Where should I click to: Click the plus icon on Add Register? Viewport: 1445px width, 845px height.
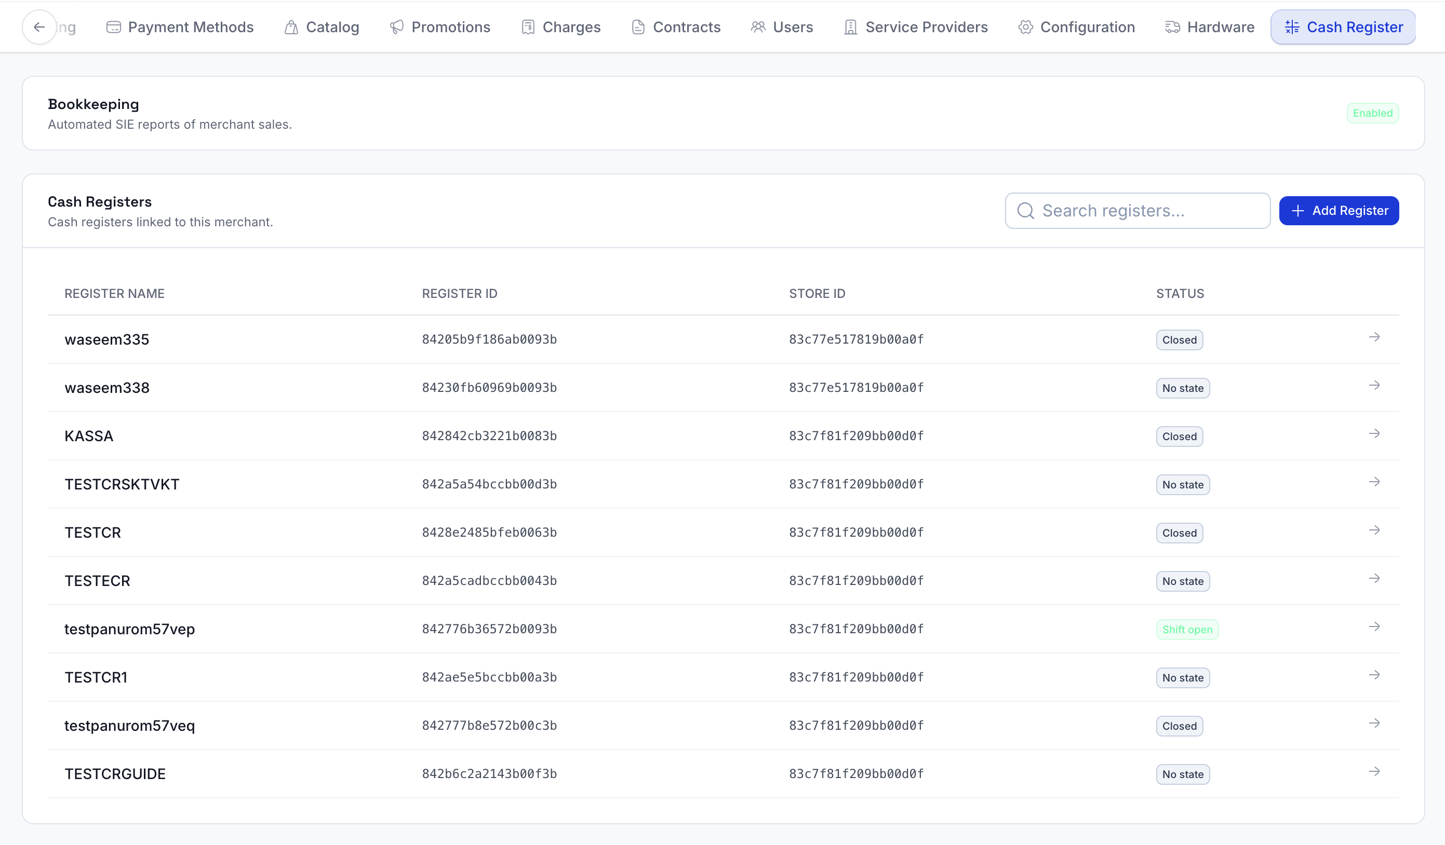(1298, 211)
